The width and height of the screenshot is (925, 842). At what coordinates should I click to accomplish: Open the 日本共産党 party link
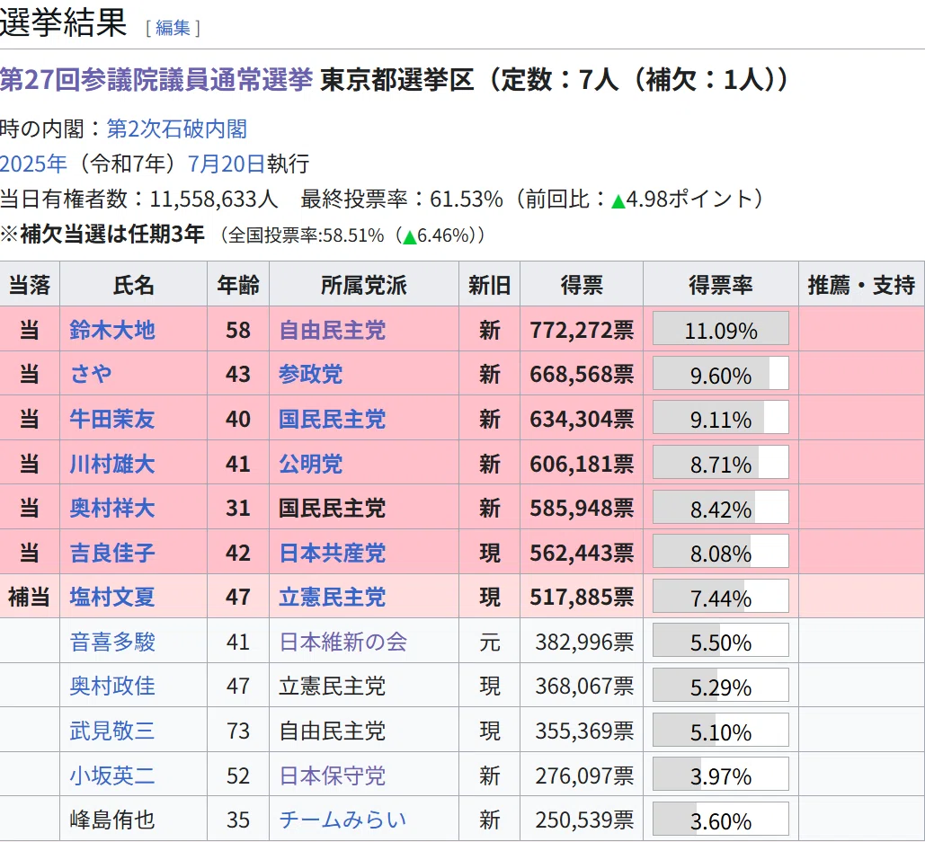332,553
